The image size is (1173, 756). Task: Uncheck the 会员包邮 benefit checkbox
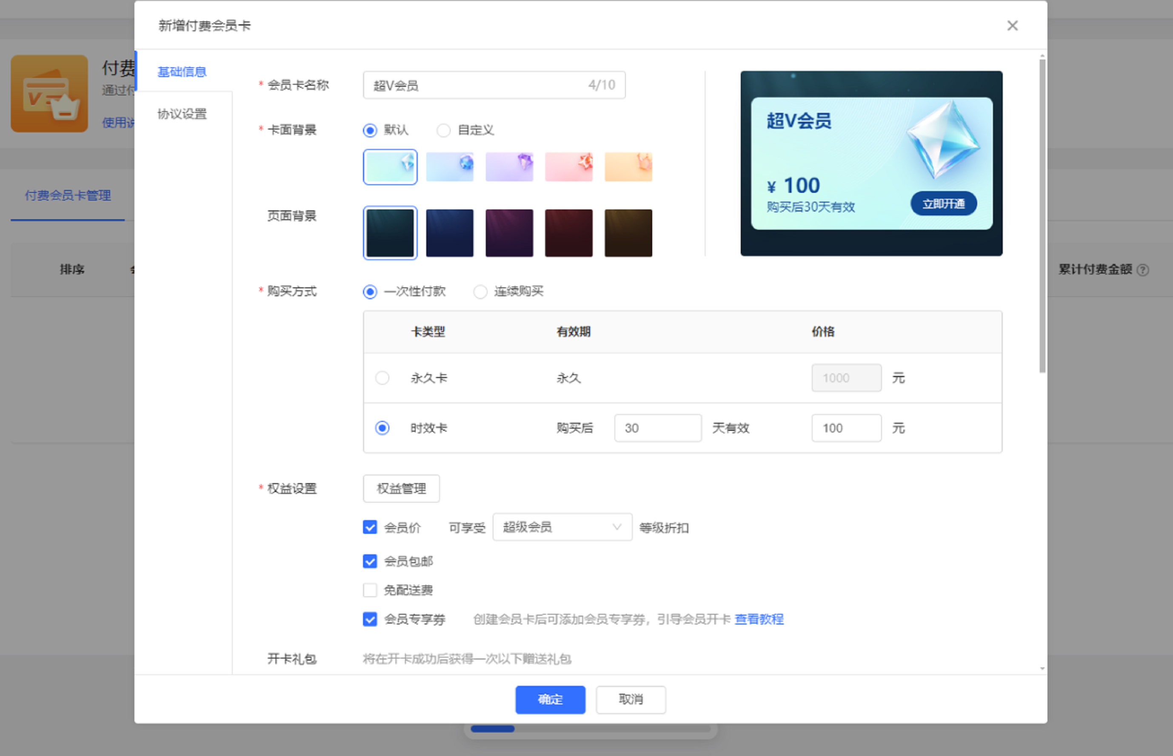tap(370, 561)
